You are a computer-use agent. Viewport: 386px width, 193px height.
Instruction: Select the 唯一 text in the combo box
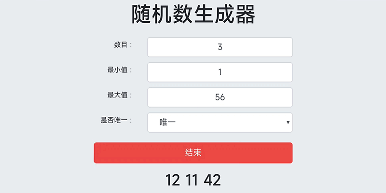167,123
